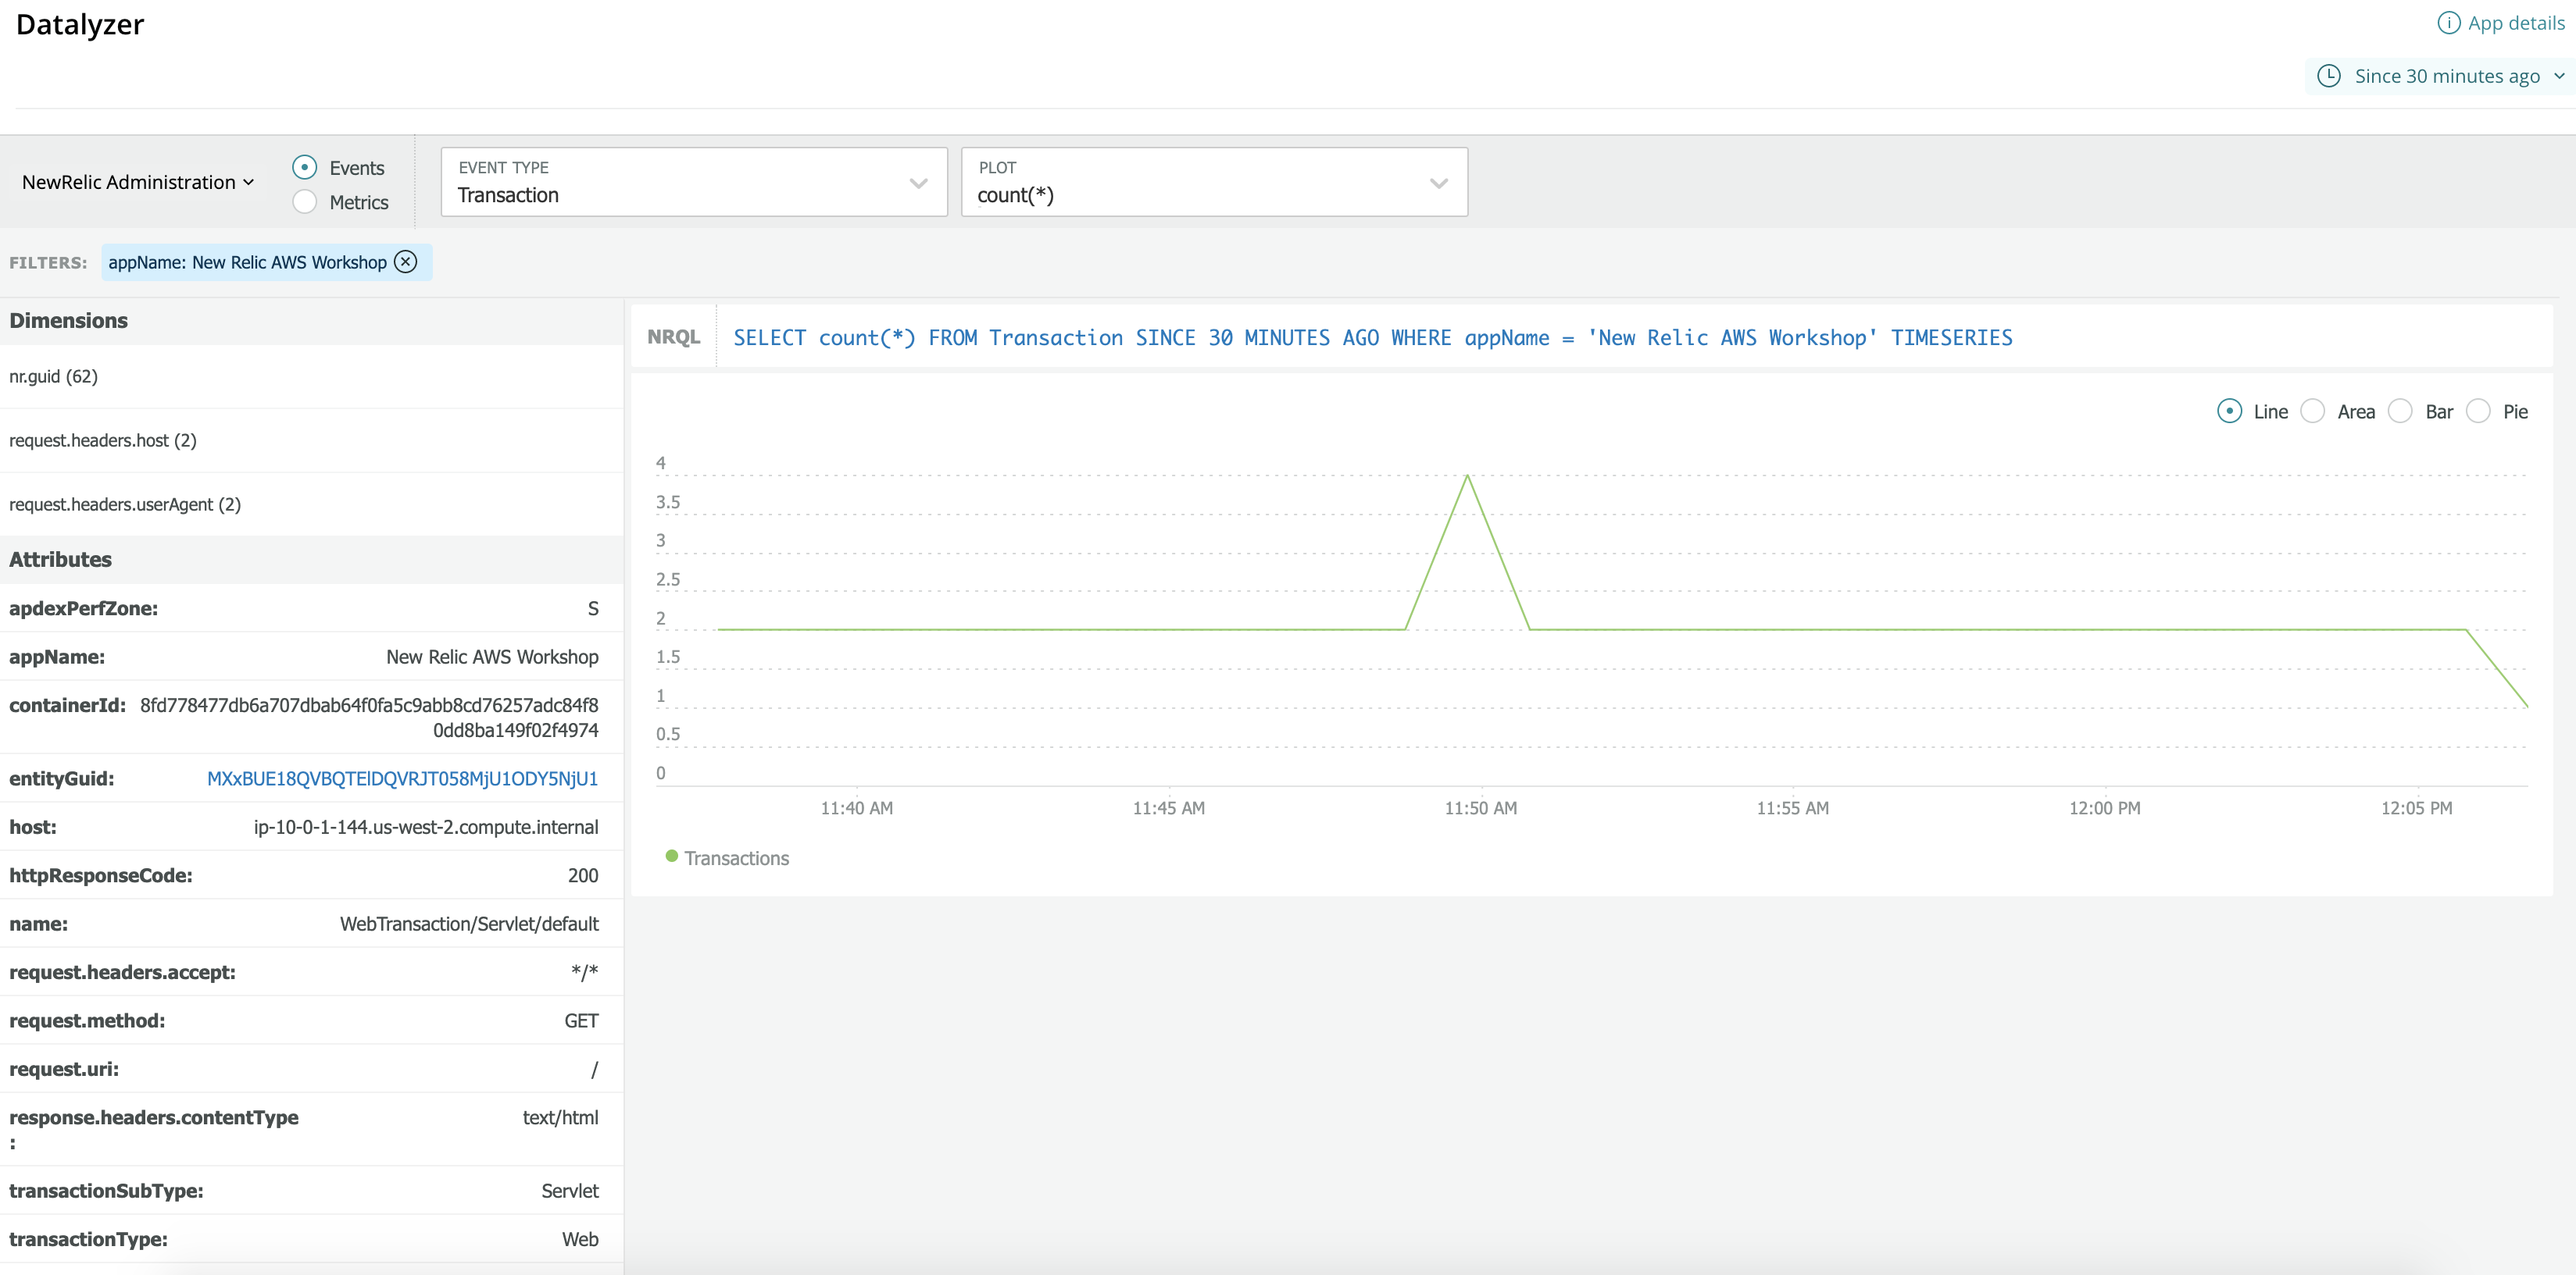Click the transactionSubType value Servlet
Screen dimensions: 2576x1275
[x=570, y=1191]
